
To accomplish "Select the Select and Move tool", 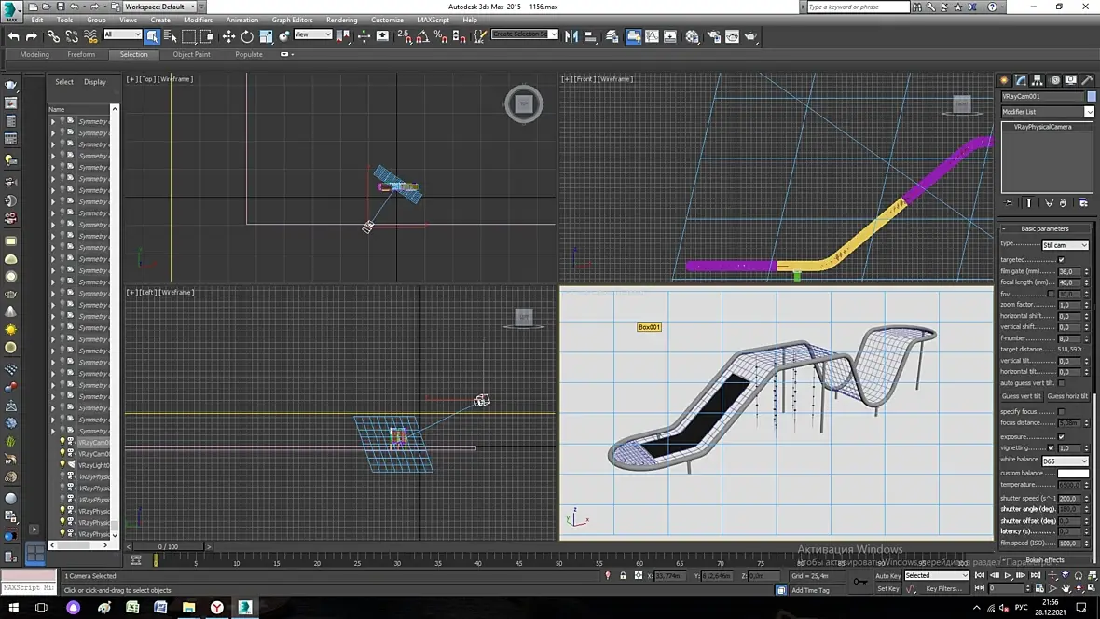I will click(x=228, y=36).
